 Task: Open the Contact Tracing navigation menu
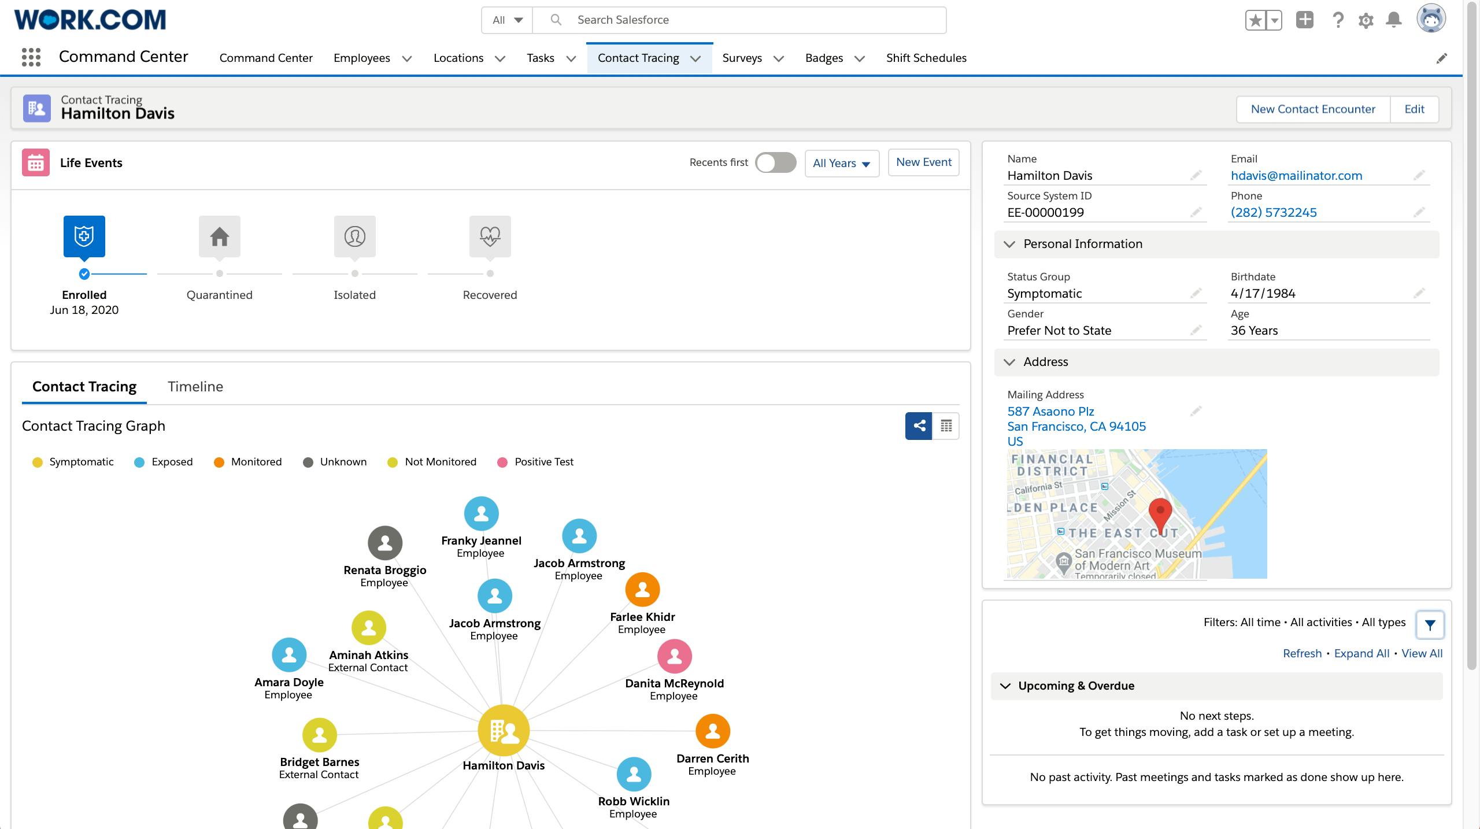[695, 58]
